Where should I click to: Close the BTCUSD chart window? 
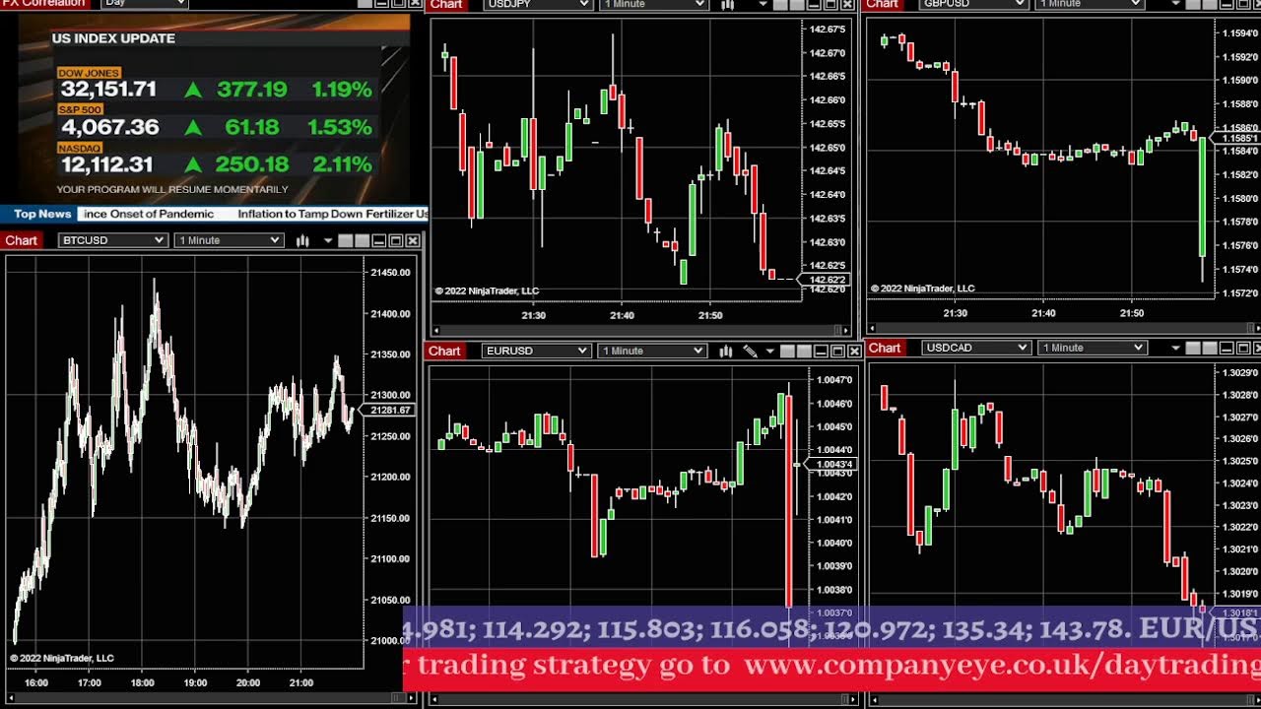pyautogui.click(x=413, y=240)
